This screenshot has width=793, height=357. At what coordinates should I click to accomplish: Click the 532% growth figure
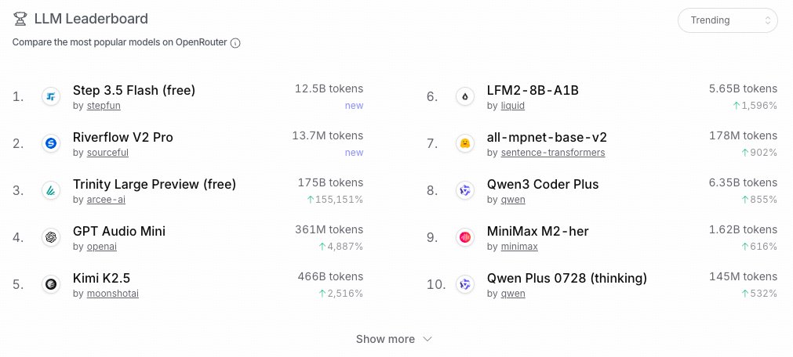tap(759, 294)
